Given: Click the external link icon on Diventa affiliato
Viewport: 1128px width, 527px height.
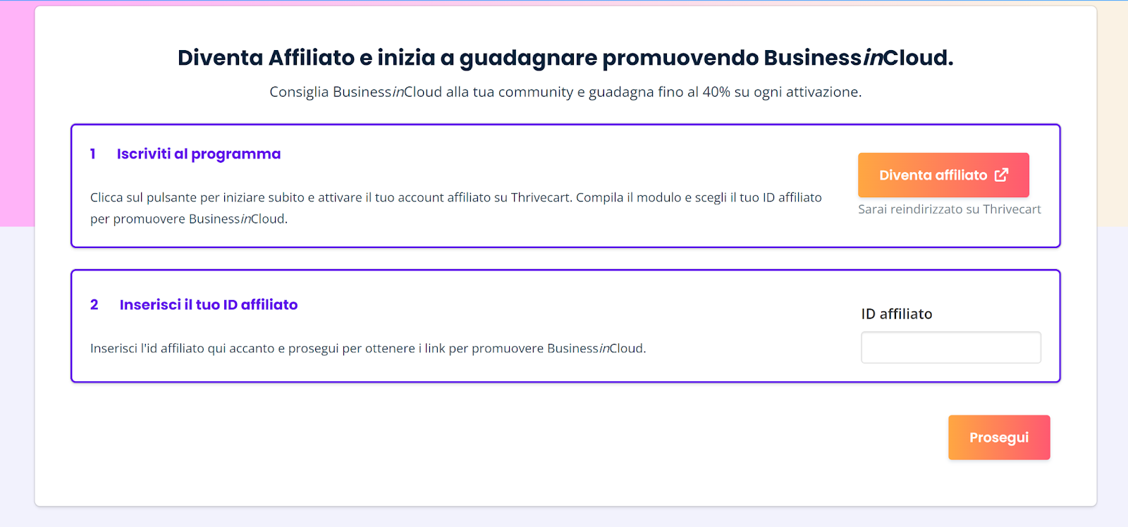Looking at the screenshot, I should tap(1001, 175).
